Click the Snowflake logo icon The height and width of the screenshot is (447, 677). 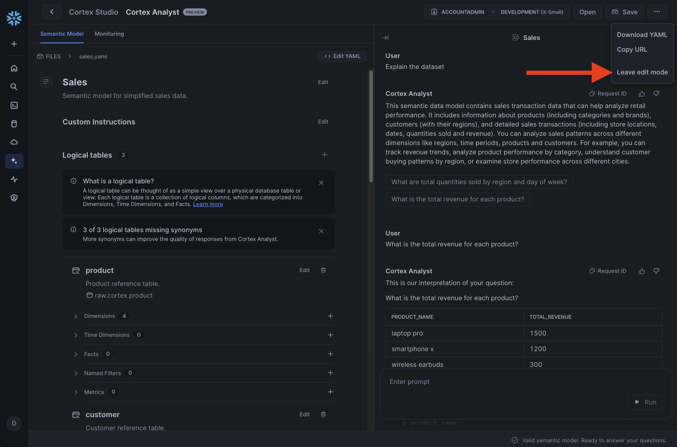14,18
